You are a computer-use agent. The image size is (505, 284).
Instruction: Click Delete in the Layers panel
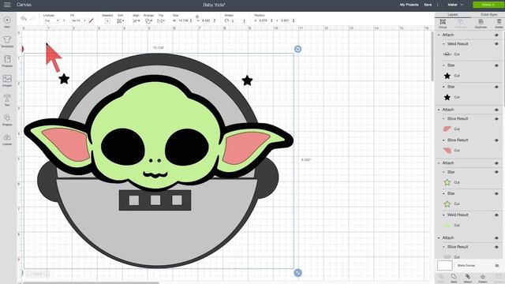(499, 24)
